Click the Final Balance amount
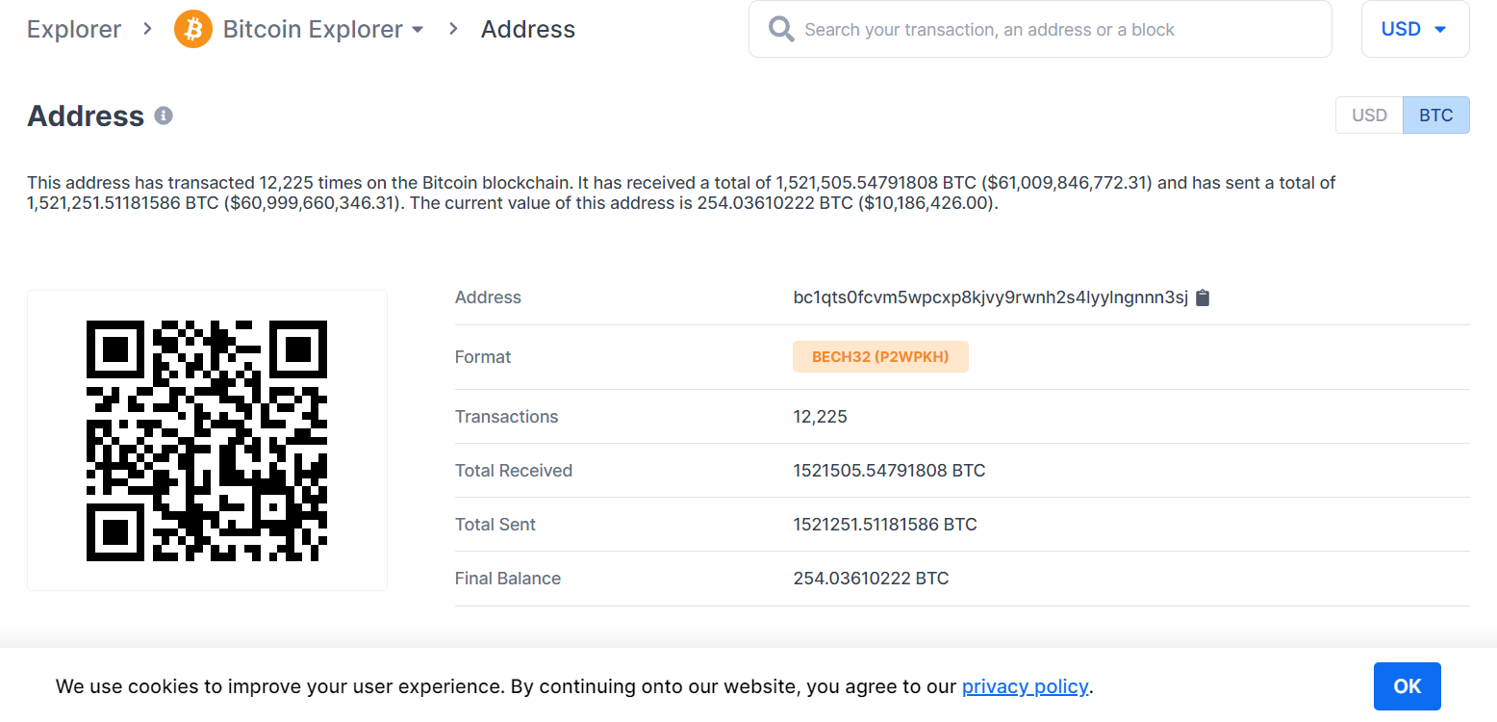The image size is (1497, 722). (871, 579)
